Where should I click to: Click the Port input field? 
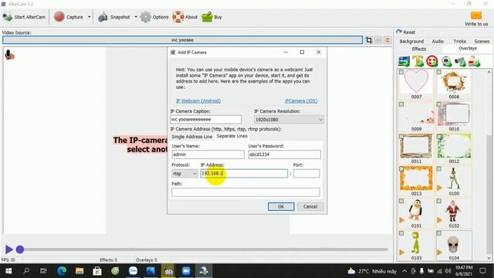[306, 173]
